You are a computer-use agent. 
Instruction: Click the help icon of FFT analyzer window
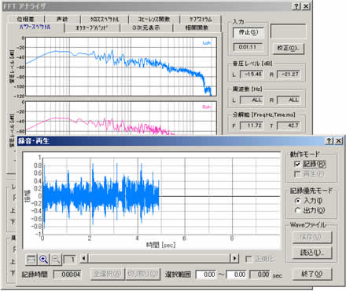coord(296,6)
